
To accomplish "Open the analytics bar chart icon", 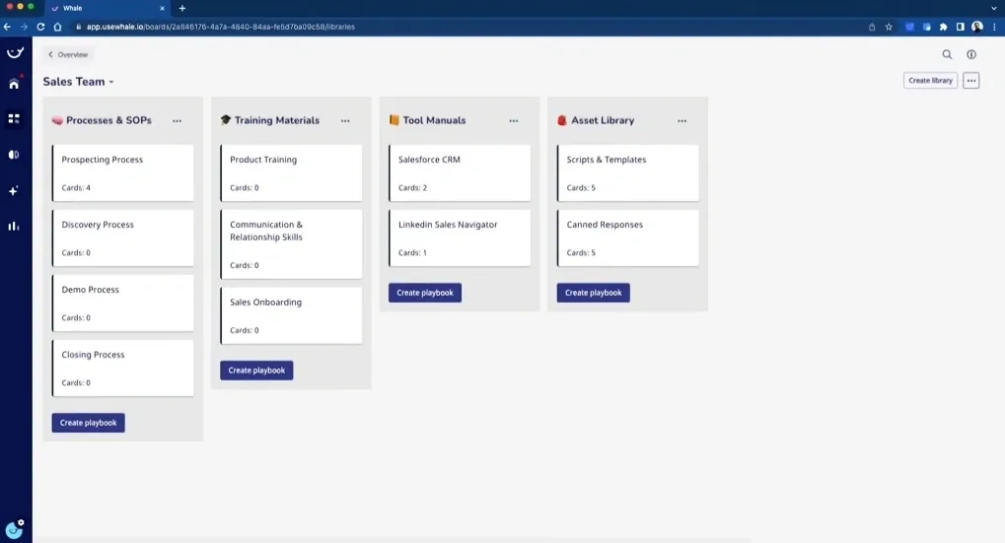I will (14, 226).
